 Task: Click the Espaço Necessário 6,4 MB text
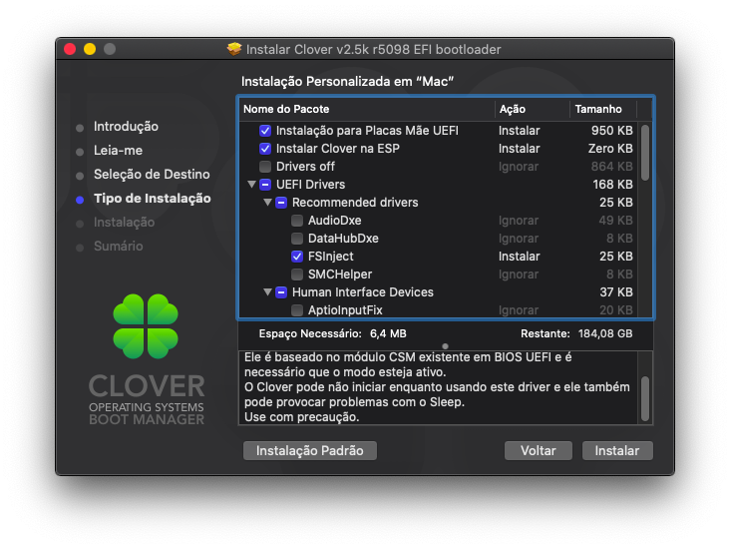[332, 333]
